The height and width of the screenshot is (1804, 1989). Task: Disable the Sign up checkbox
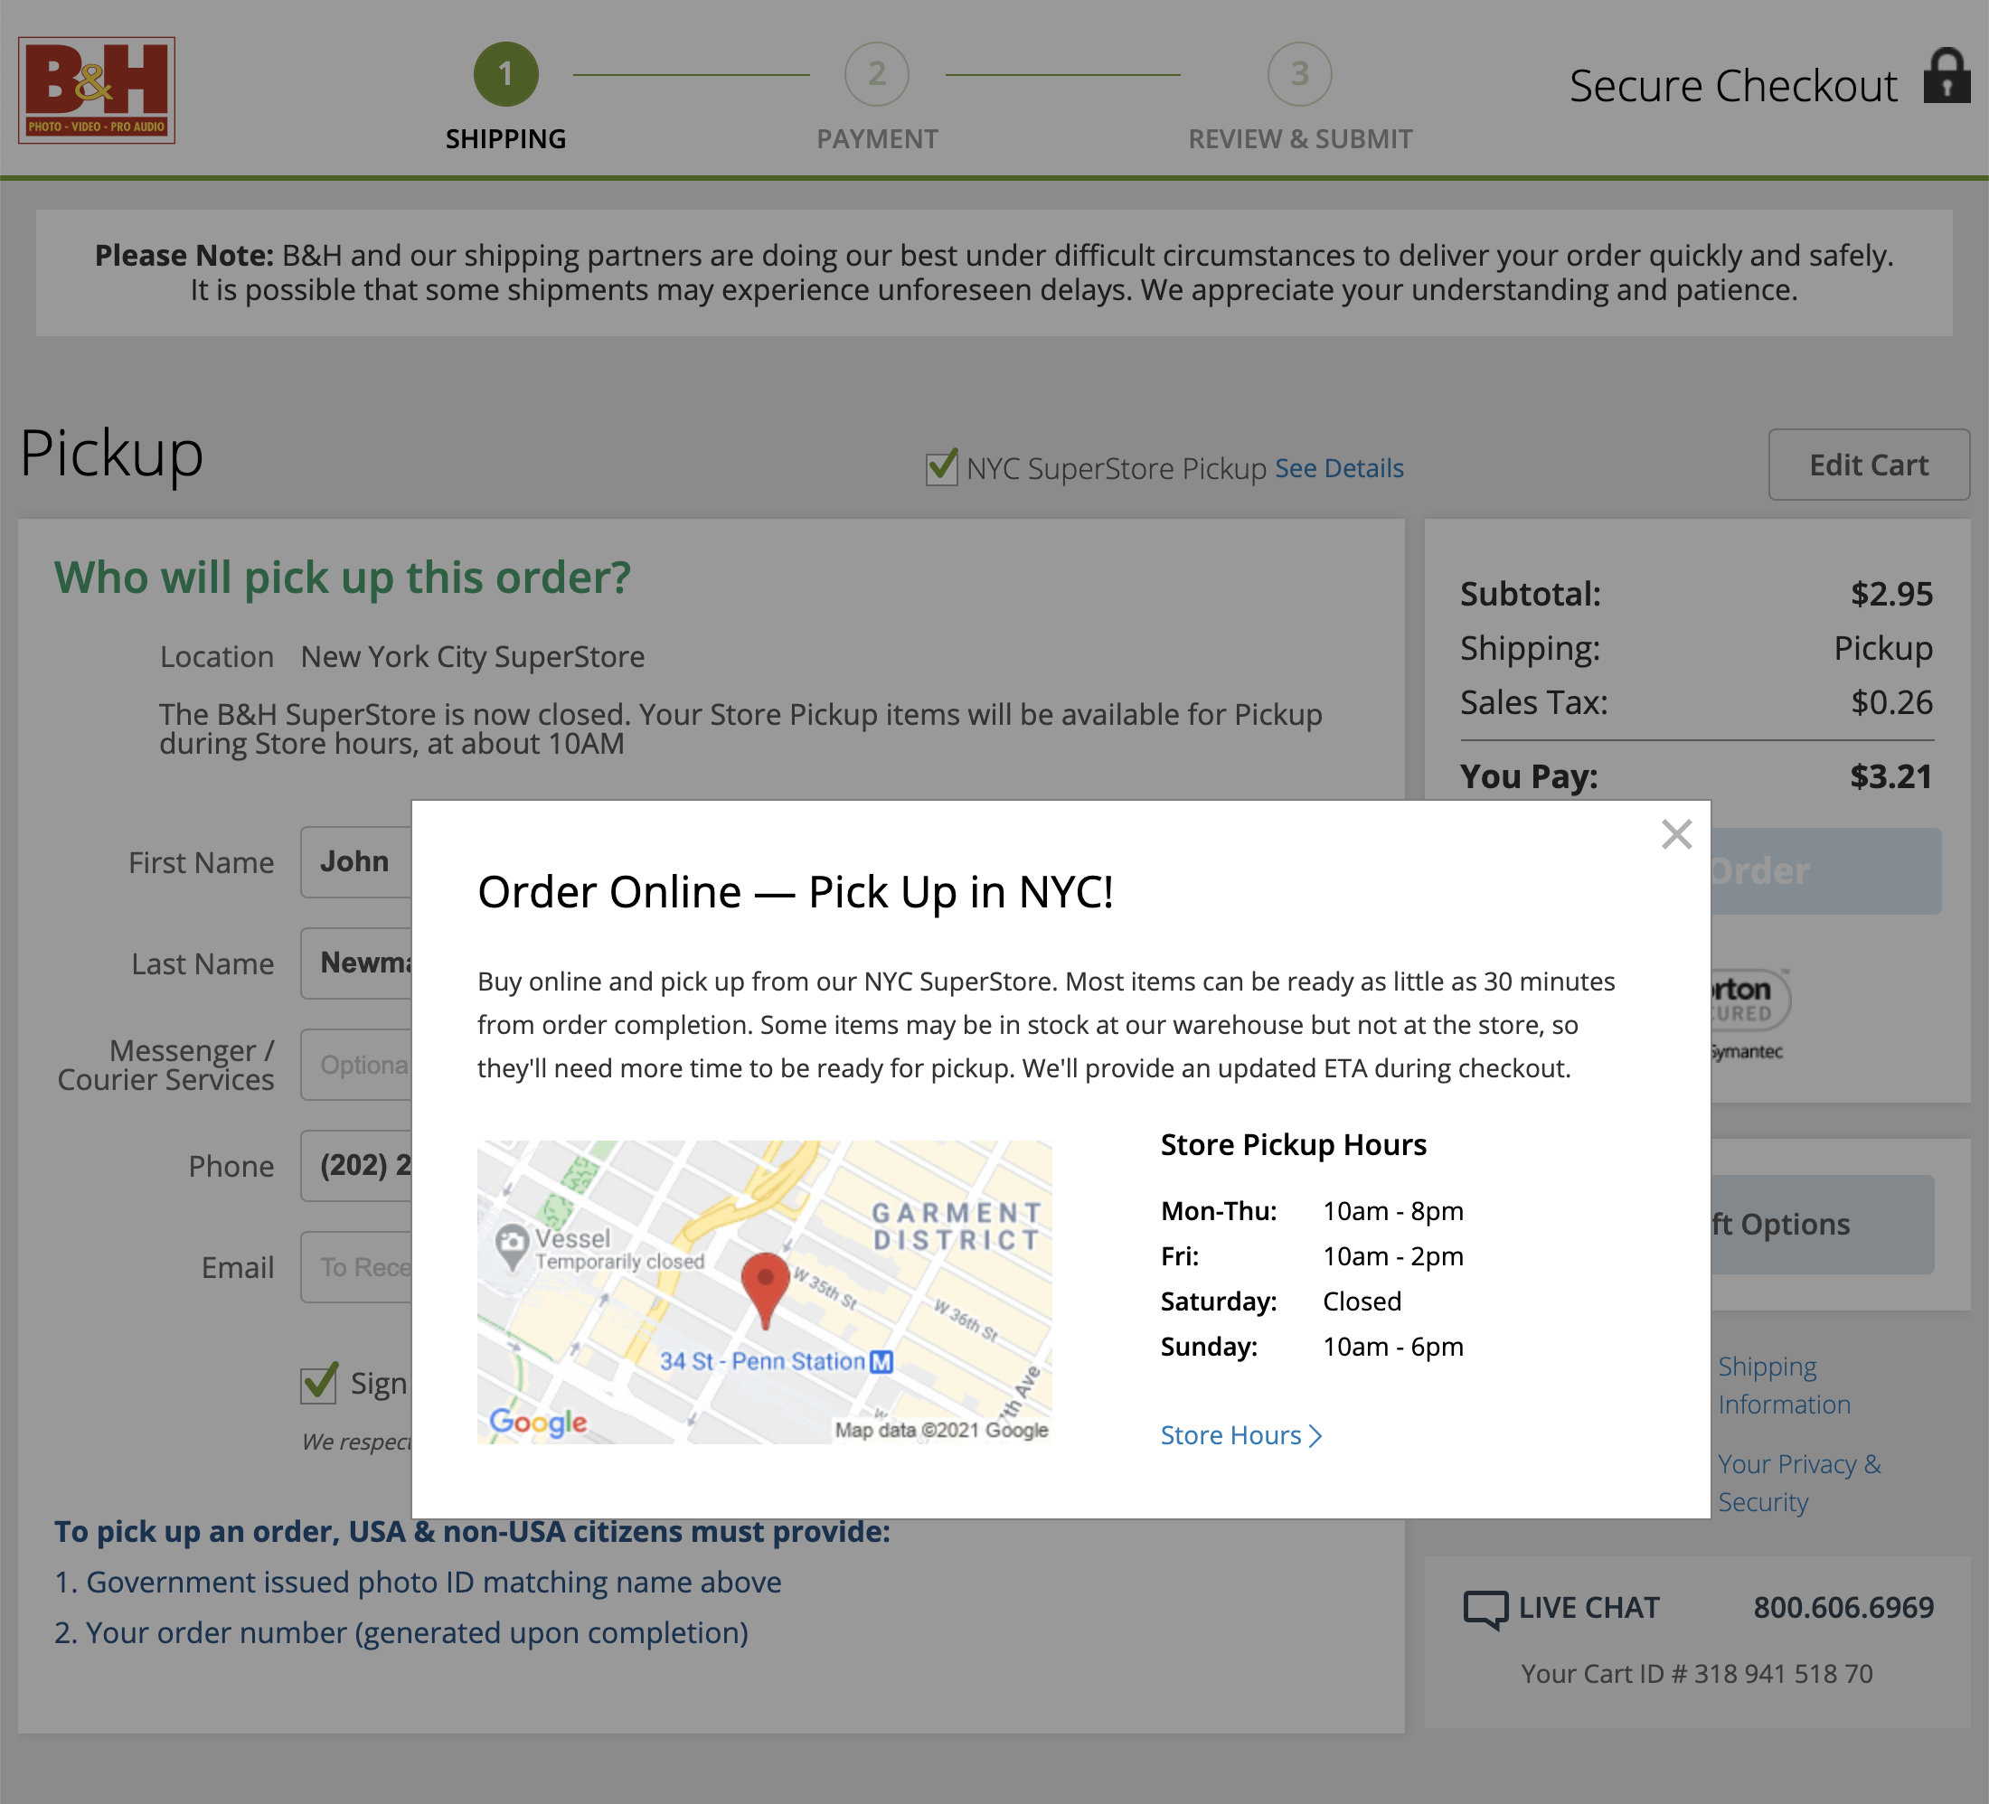(316, 1384)
